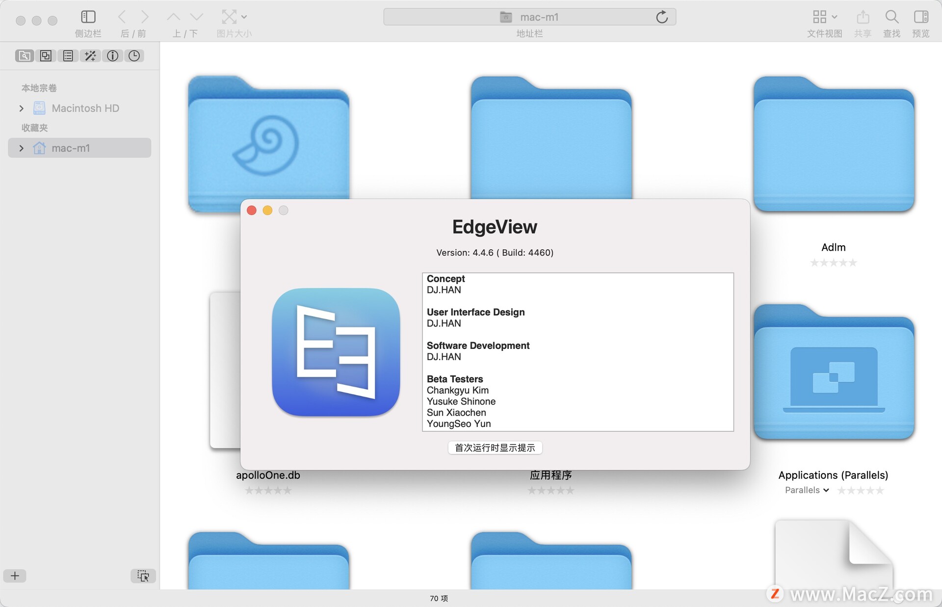The height and width of the screenshot is (607, 942).
Task: Switch to the history clock sidebar tab
Action: click(134, 55)
